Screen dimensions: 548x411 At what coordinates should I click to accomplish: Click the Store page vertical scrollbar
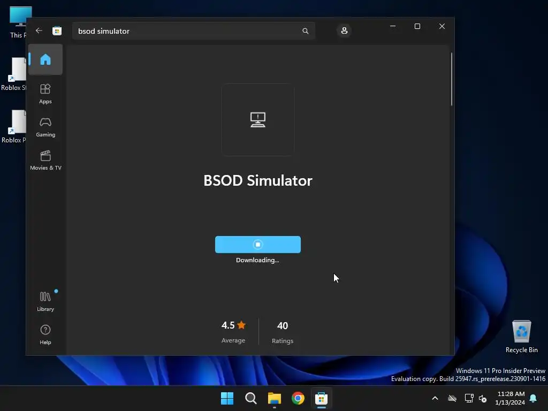coord(452,79)
